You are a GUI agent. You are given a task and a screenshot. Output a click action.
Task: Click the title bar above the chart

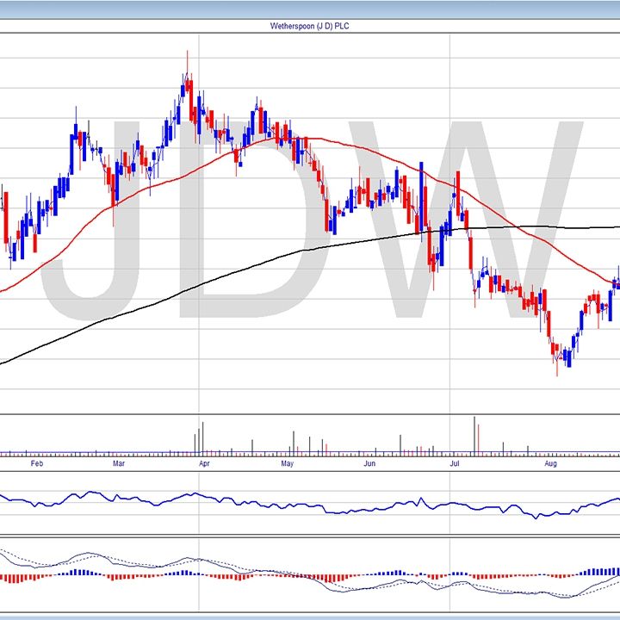[309, 10]
